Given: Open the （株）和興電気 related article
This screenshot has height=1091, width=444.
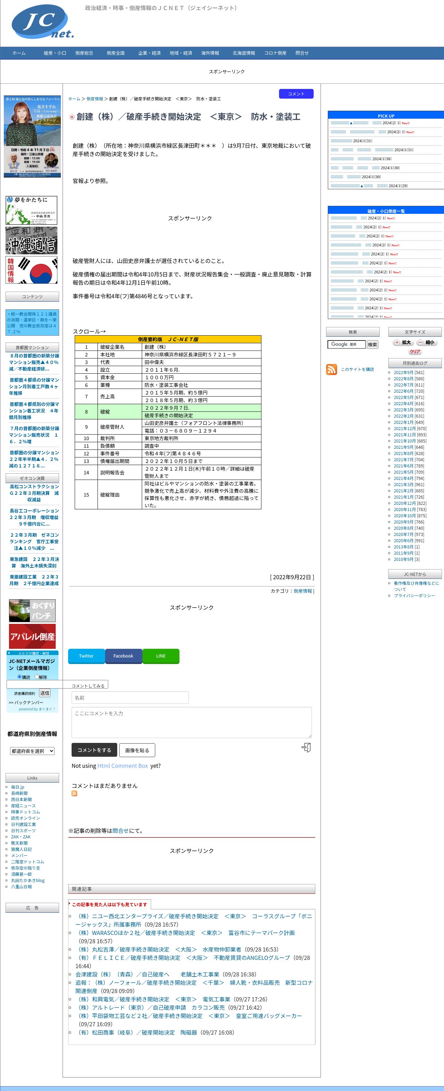Looking at the screenshot, I should [153, 999].
